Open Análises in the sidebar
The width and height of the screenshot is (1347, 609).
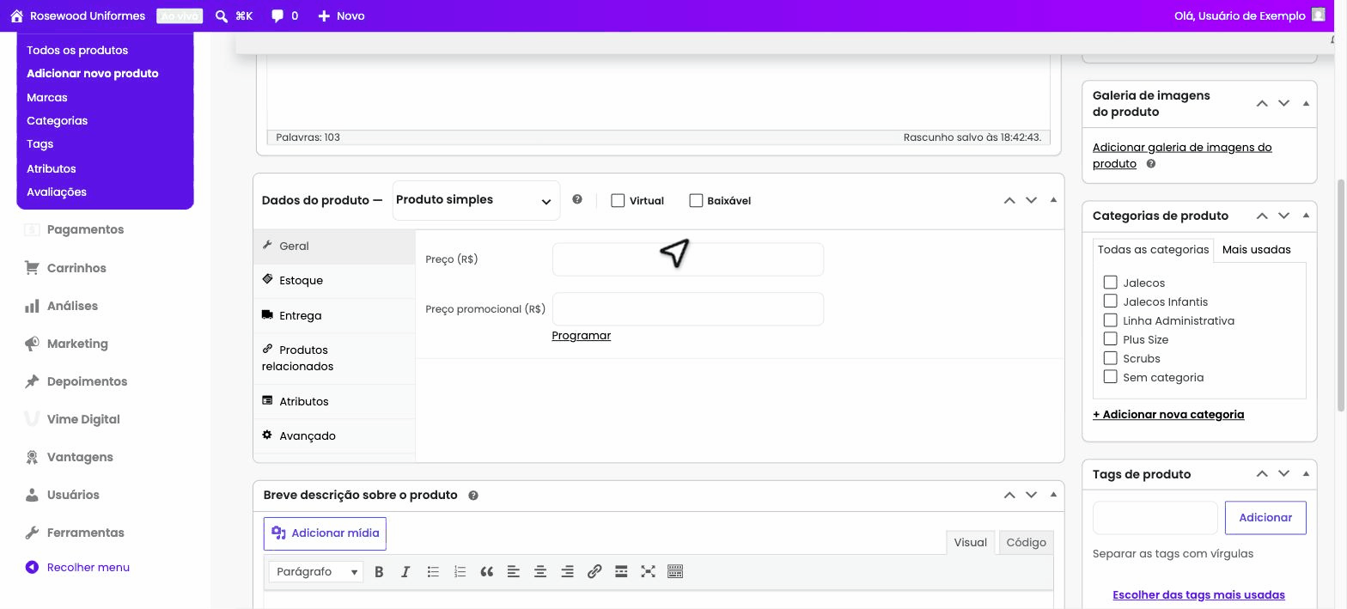coord(72,306)
